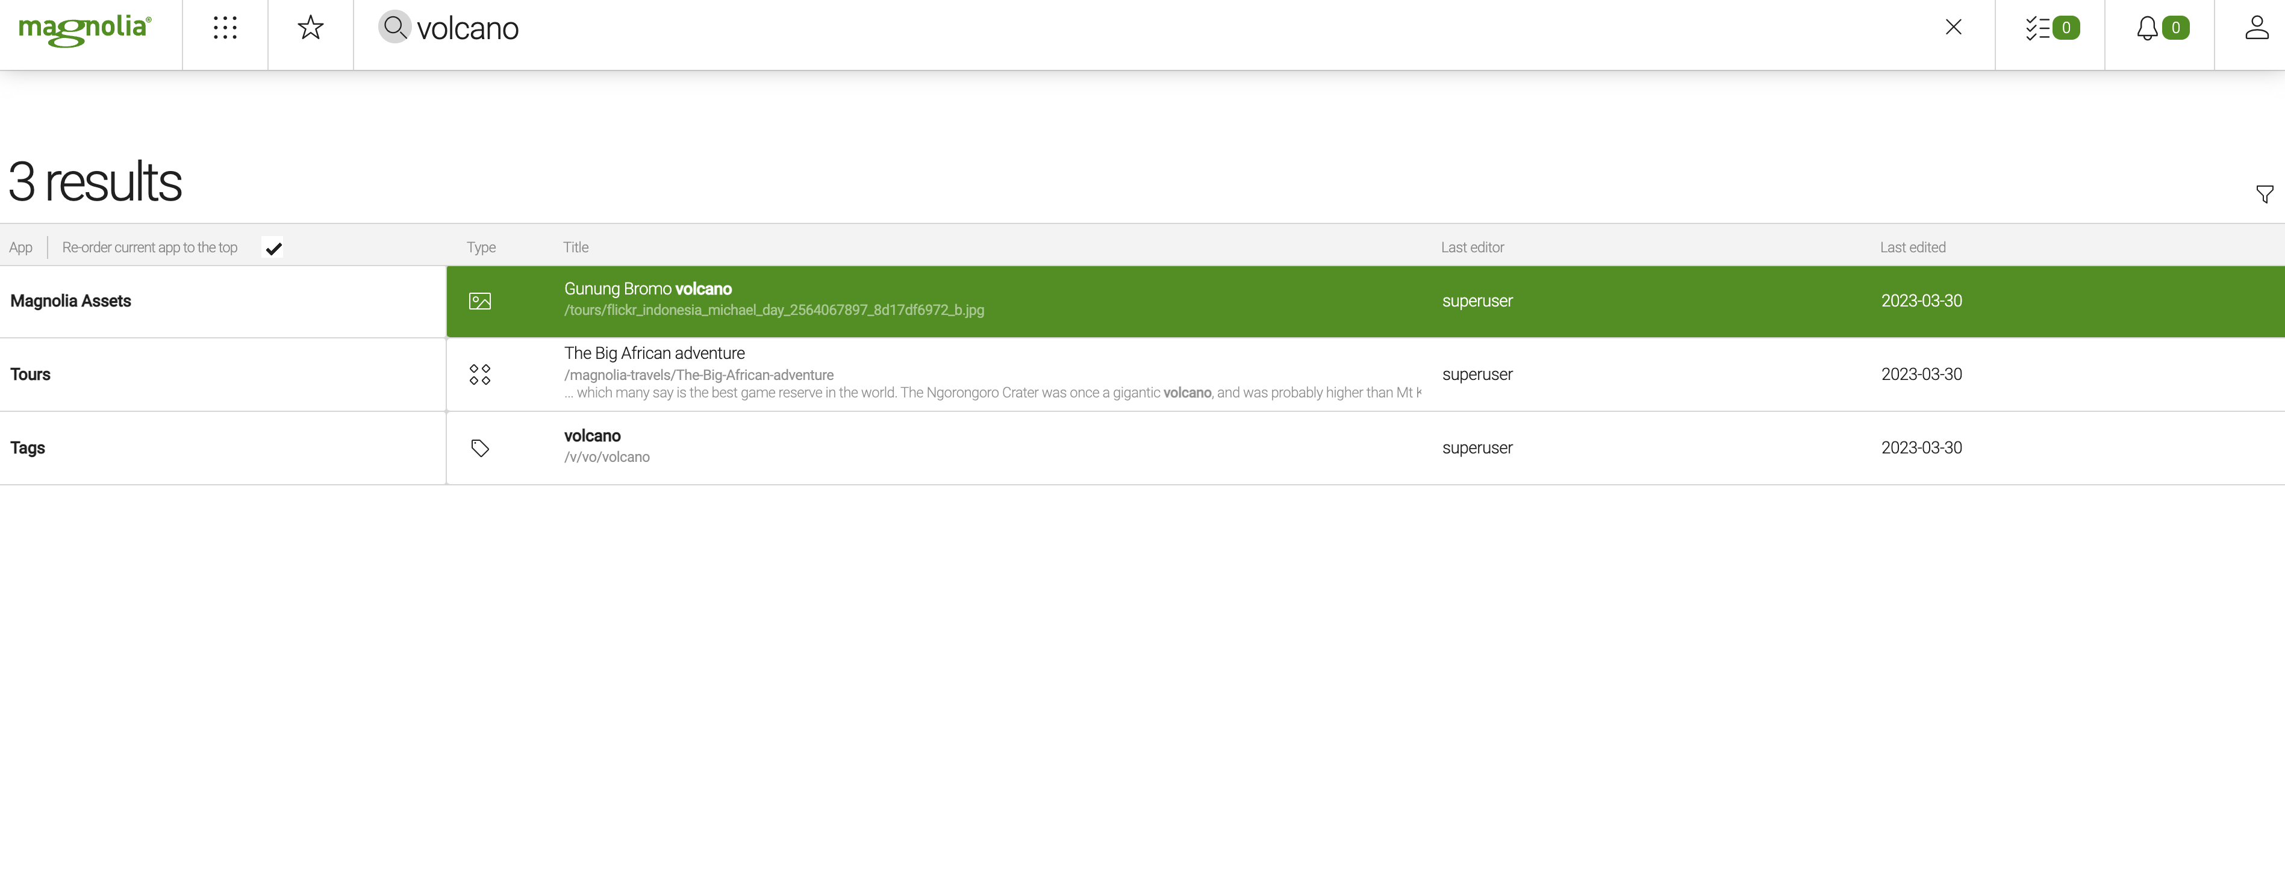Click superuser in Big African adventure row
This screenshot has width=2285, height=884.
(x=1477, y=374)
